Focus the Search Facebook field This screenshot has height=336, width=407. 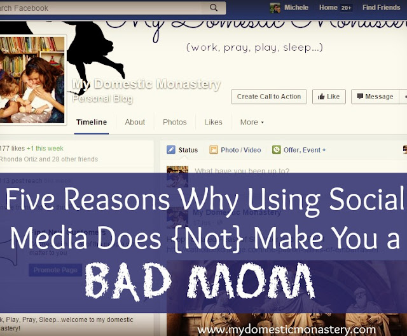(113, 8)
